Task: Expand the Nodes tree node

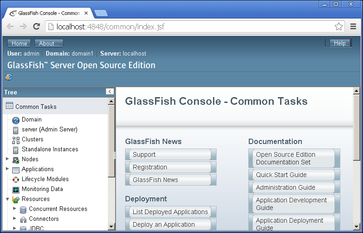Action: [7, 158]
